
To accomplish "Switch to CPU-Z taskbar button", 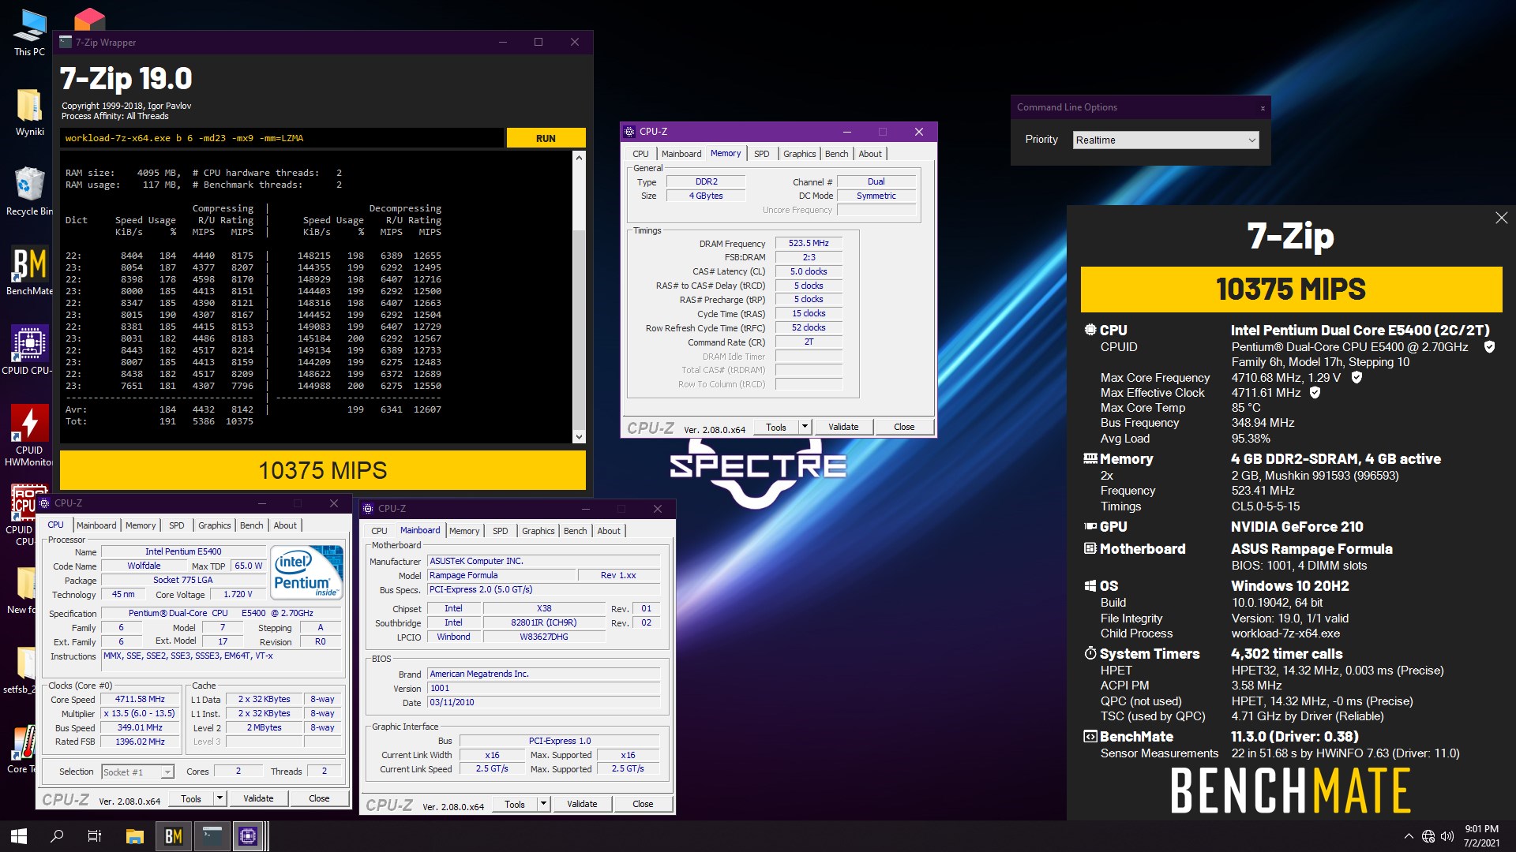I will (248, 836).
